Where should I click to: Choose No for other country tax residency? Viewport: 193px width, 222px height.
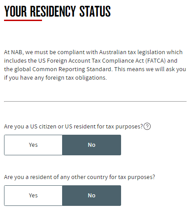pos(92,196)
